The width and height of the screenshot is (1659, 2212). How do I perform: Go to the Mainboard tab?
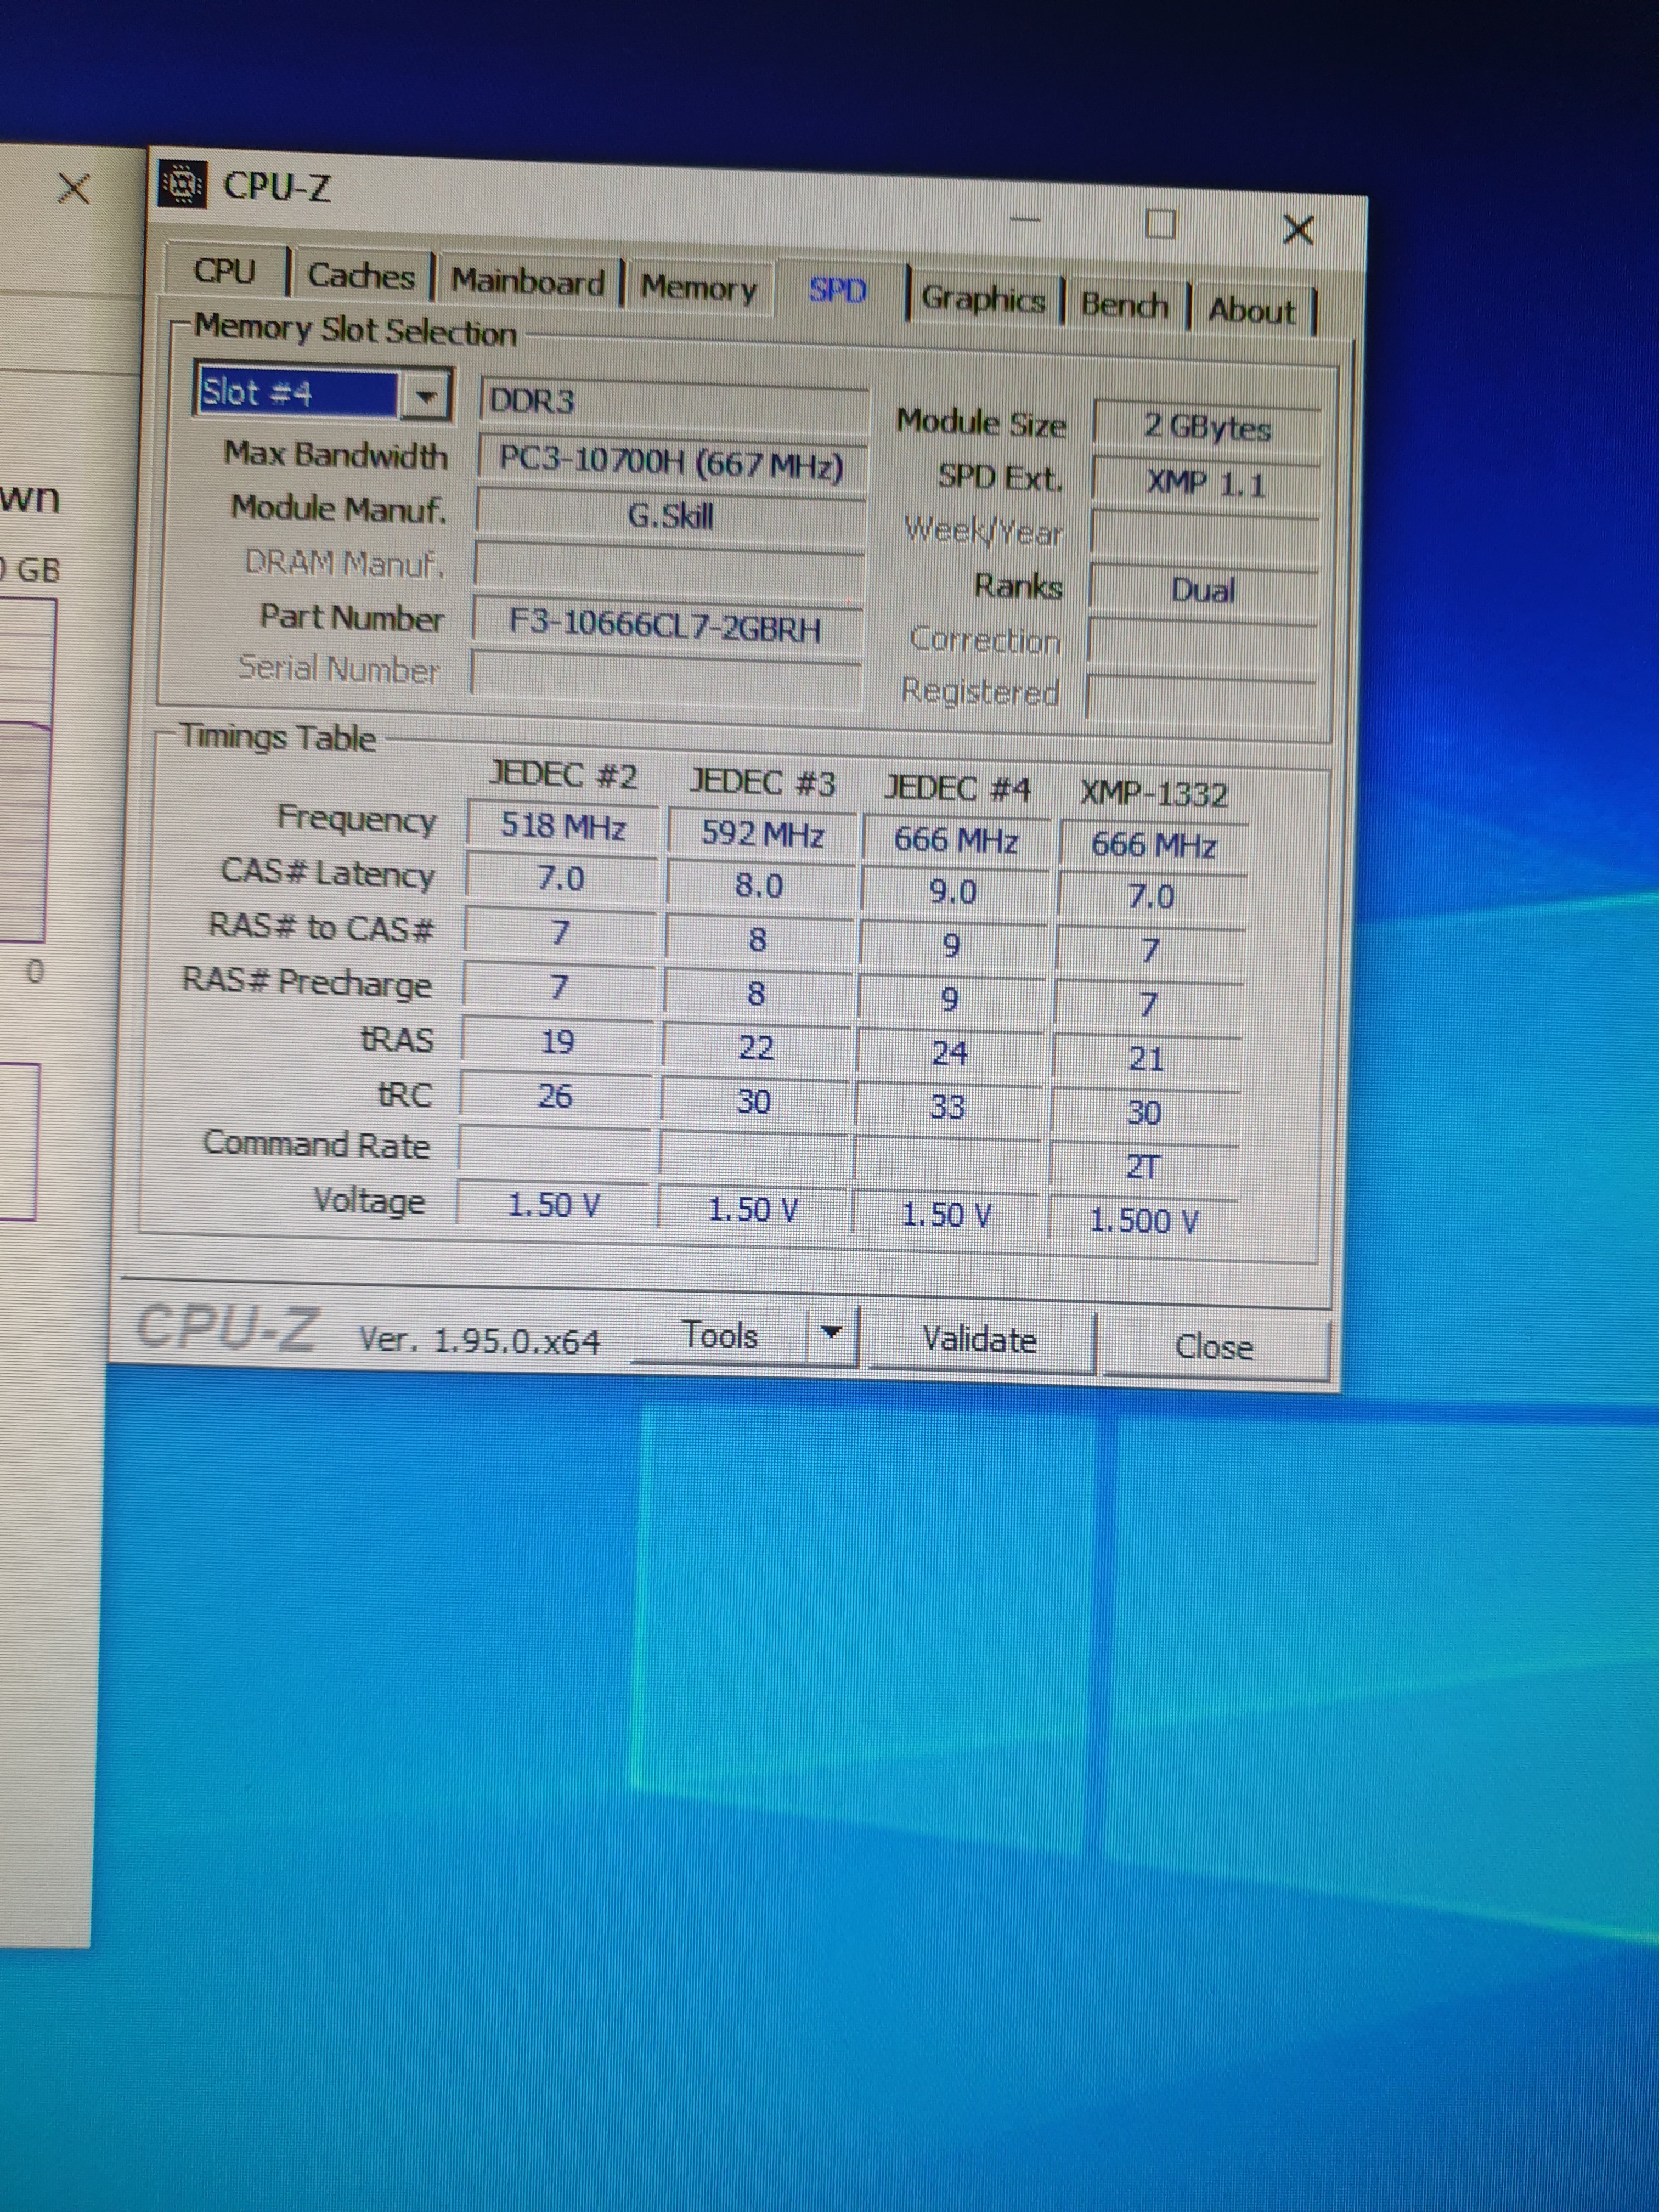tap(527, 282)
